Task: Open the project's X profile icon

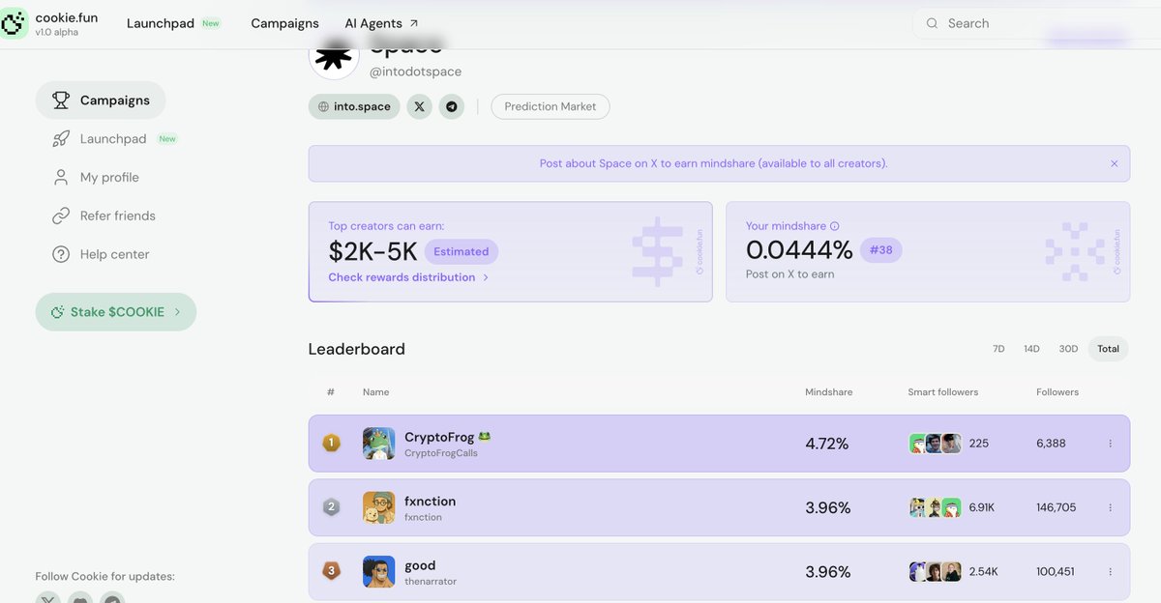Action: tap(419, 106)
